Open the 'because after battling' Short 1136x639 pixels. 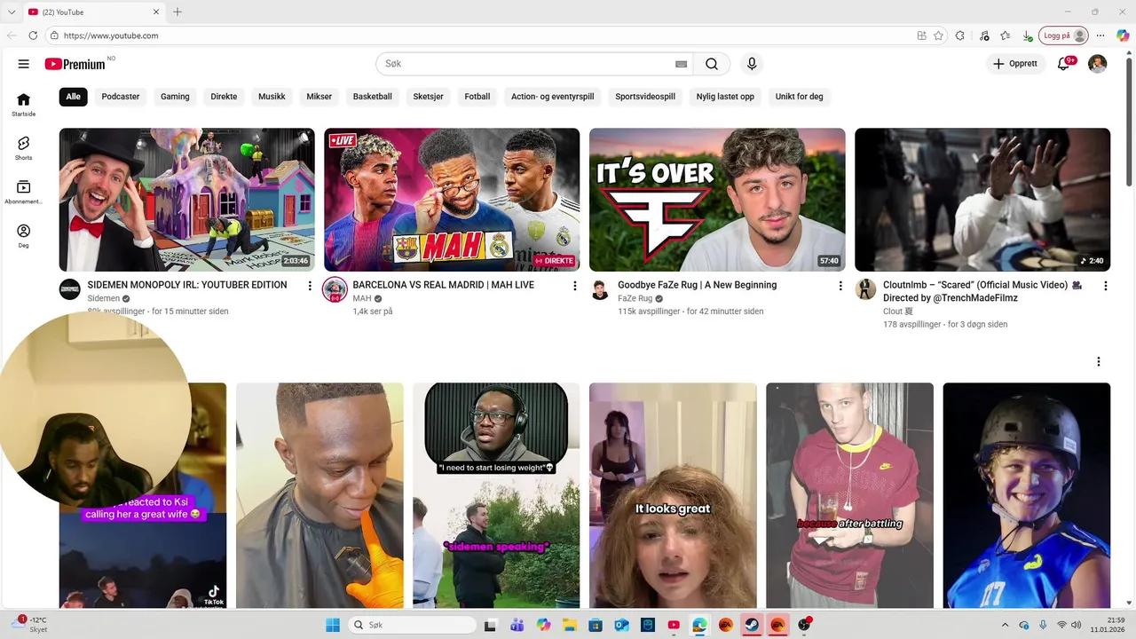point(849,495)
